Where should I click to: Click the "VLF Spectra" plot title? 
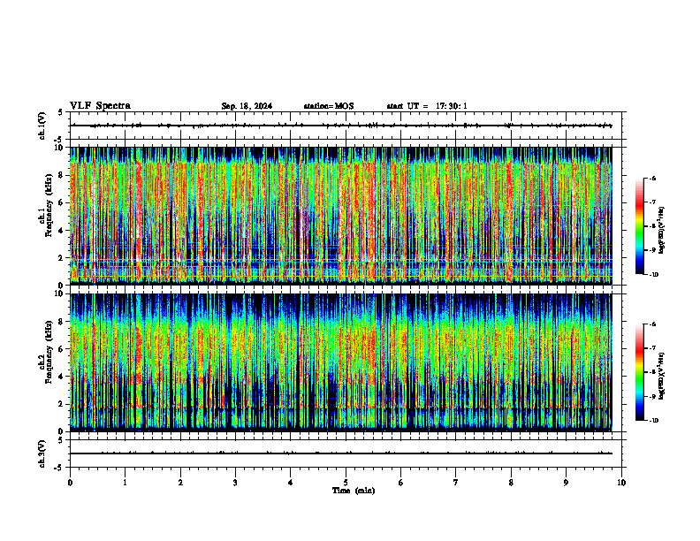point(100,106)
